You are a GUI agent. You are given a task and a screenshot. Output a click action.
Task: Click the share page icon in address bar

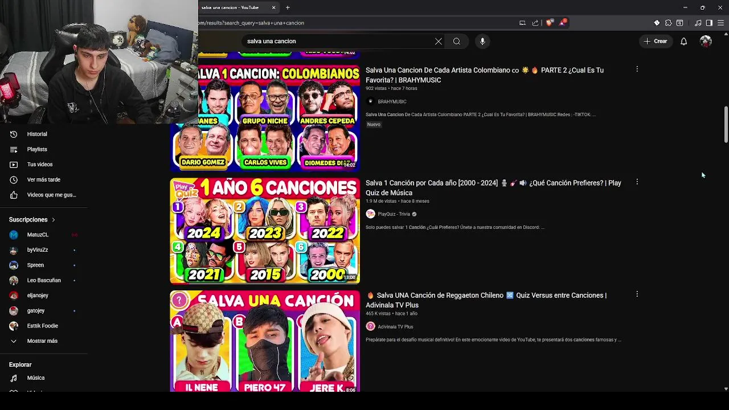point(535,23)
